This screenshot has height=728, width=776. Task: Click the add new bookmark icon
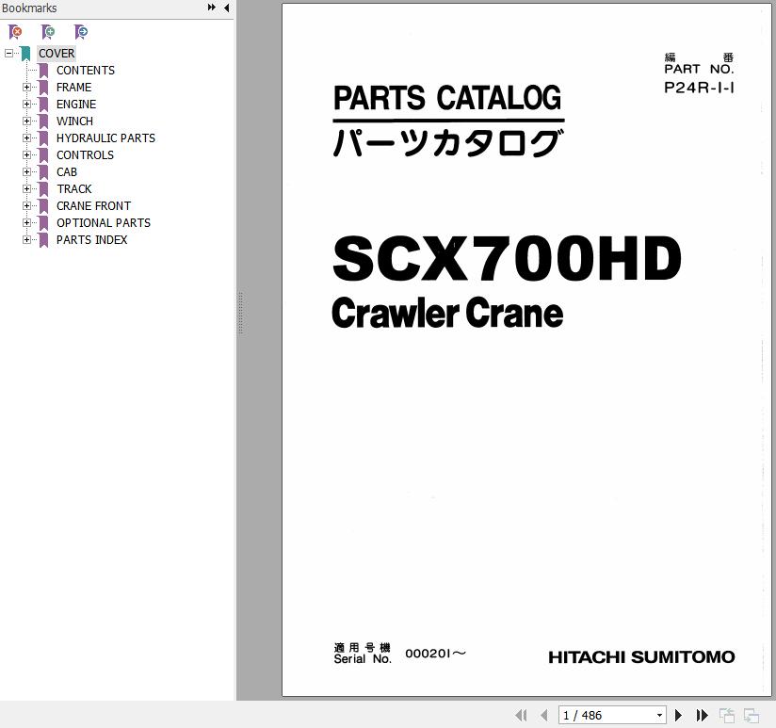point(48,32)
